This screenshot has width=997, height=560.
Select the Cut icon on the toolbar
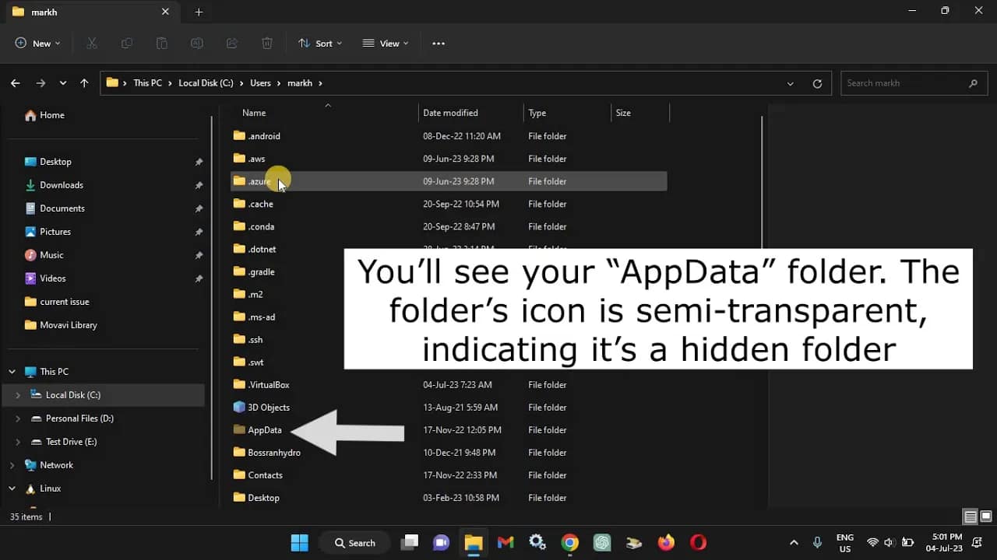(x=91, y=43)
